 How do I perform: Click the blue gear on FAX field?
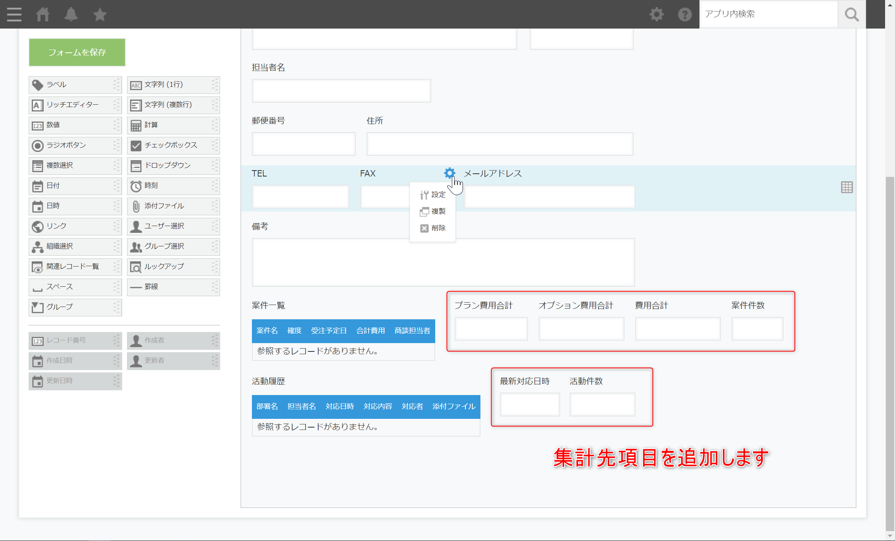(x=449, y=173)
